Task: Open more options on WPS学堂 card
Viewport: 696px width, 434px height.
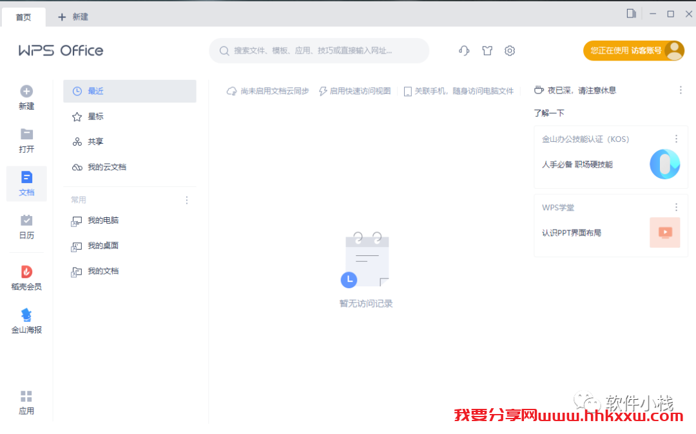Action: [676, 208]
